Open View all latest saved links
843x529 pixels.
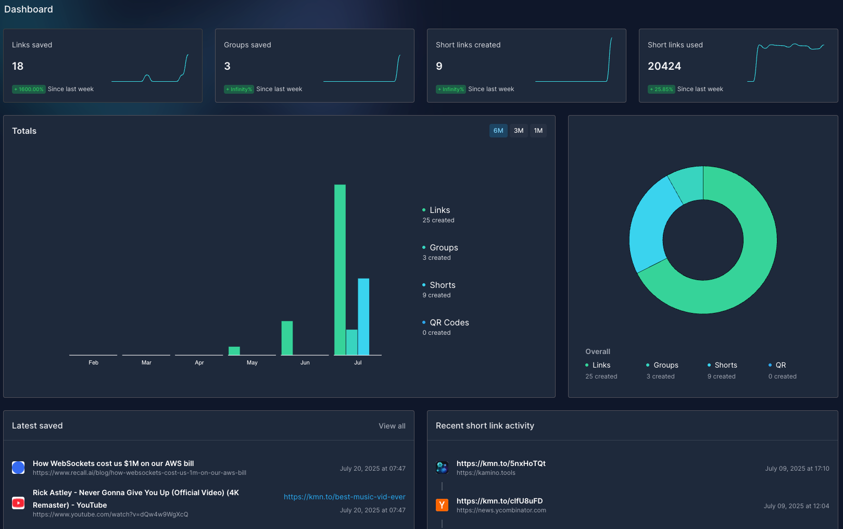pyautogui.click(x=392, y=426)
